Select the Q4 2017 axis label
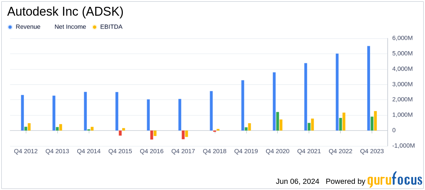Image resolution: width=425 pixels, height=190 pixels. (183, 151)
